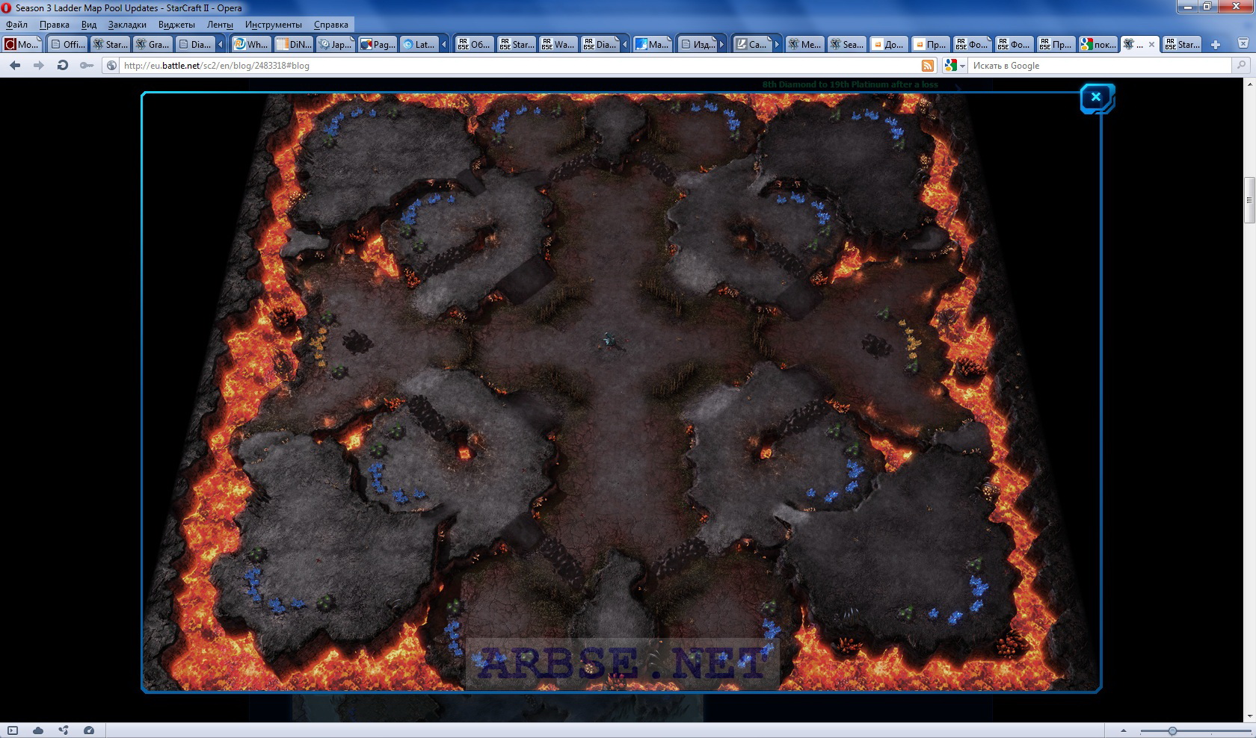This screenshot has width=1256, height=738.
Task: Close the map image lightbox
Action: pyautogui.click(x=1096, y=97)
